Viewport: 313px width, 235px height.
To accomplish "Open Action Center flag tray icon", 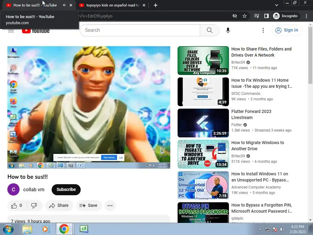I will (x=275, y=229).
